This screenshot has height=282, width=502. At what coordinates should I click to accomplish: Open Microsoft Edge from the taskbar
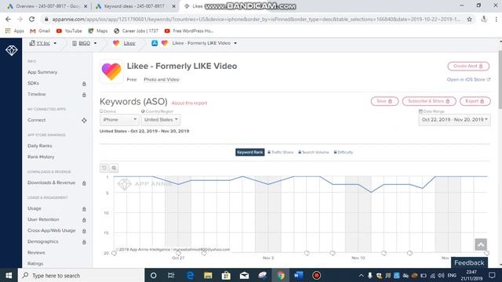coord(190,275)
